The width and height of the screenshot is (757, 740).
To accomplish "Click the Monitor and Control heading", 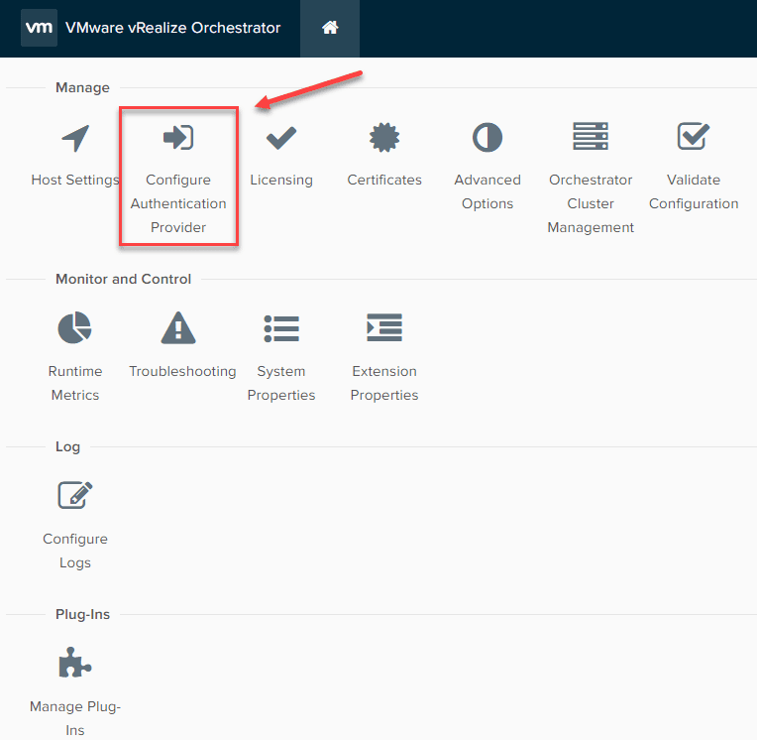I will [x=123, y=279].
